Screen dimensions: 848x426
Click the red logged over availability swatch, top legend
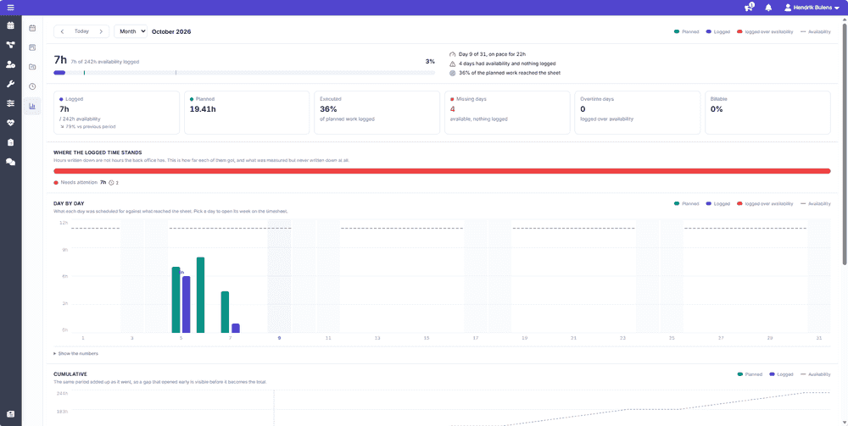739,32
